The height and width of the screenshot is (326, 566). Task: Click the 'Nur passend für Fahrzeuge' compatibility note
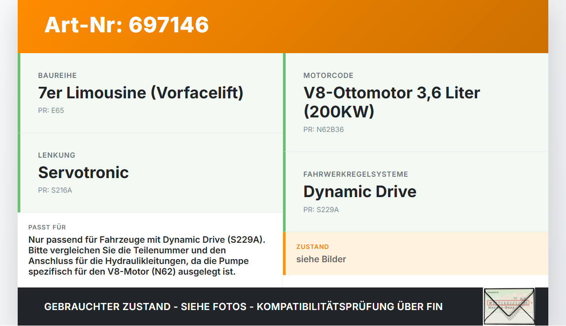click(147, 256)
